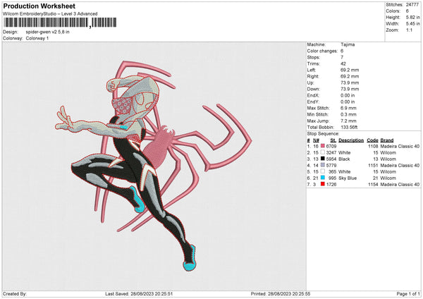
Task: Click the Page 1 of 1 footer
Action: click(408, 293)
